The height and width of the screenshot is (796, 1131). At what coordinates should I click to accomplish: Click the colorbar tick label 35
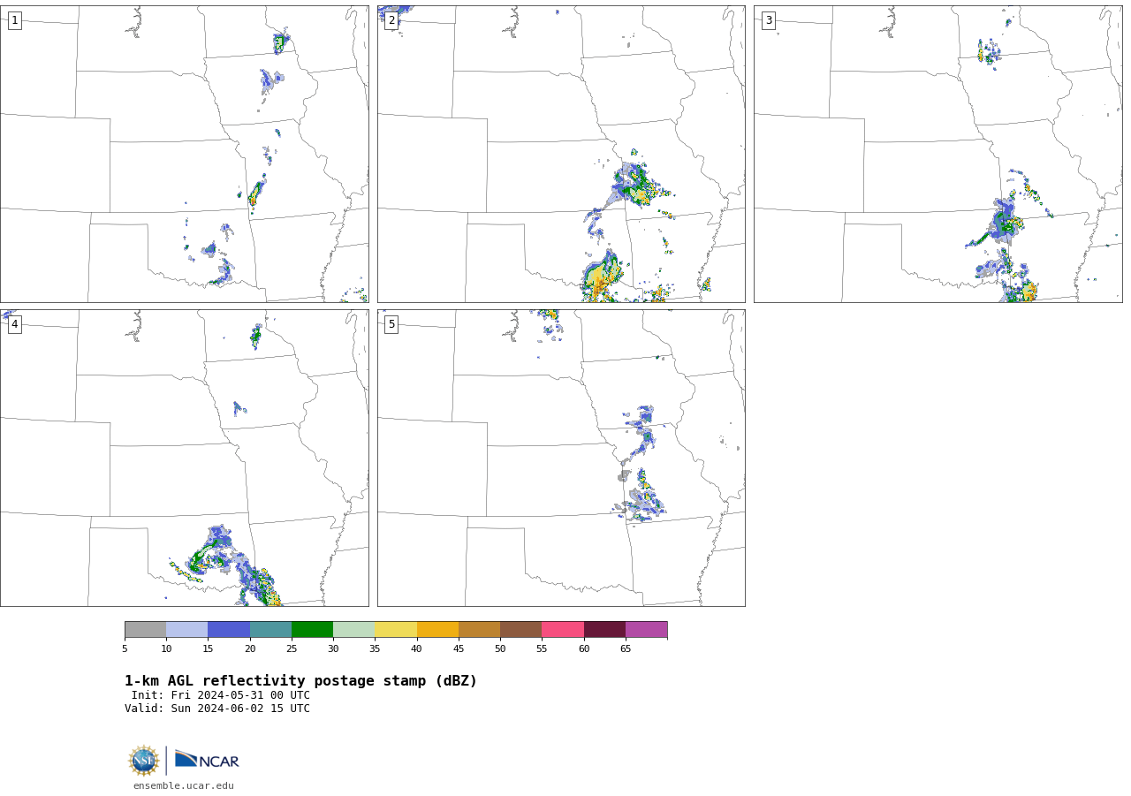[x=375, y=649]
